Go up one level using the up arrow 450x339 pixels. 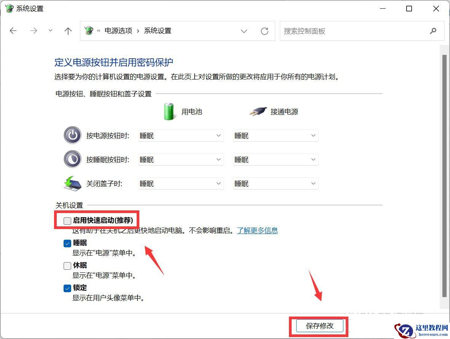(x=68, y=31)
